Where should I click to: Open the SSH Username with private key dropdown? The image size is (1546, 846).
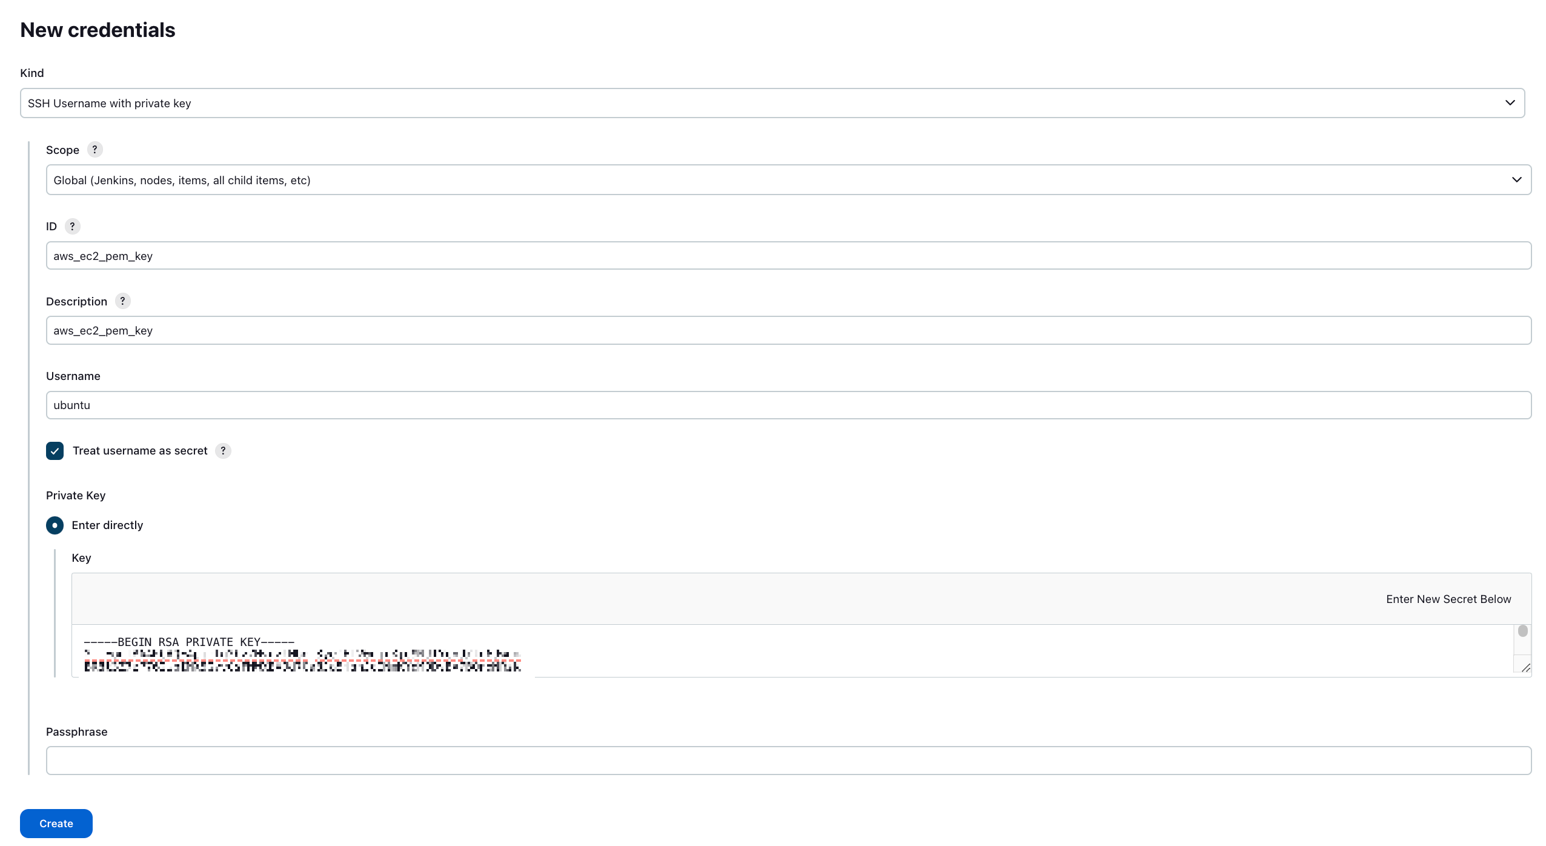pos(772,103)
